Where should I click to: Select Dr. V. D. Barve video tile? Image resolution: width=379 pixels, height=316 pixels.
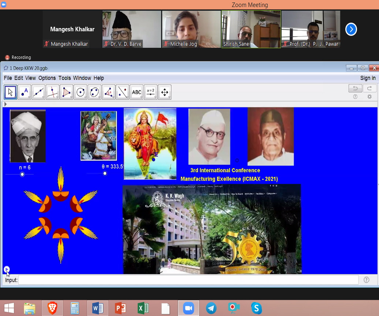tap(132, 29)
